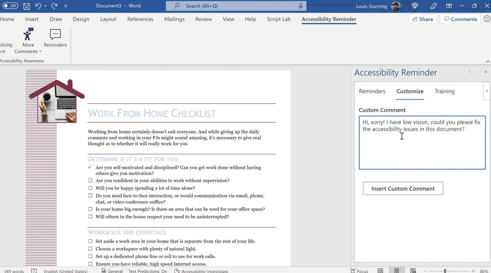Select the Layout tab
Viewport: 491px width, 273px height.
pyautogui.click(x=108, y=19)
